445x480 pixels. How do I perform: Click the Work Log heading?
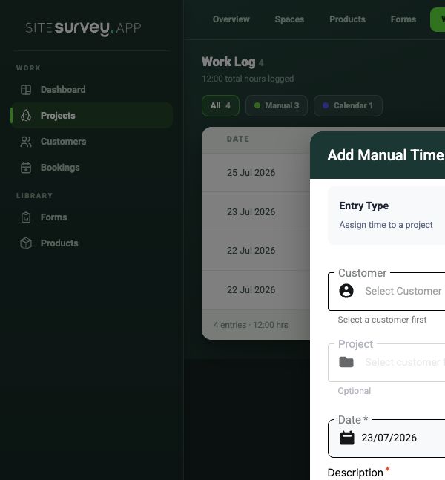(x=228, y=62)
